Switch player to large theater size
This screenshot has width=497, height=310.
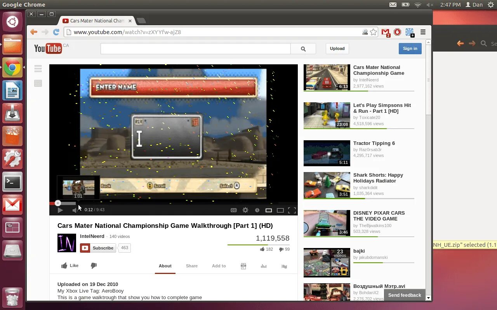pos(280,210)
